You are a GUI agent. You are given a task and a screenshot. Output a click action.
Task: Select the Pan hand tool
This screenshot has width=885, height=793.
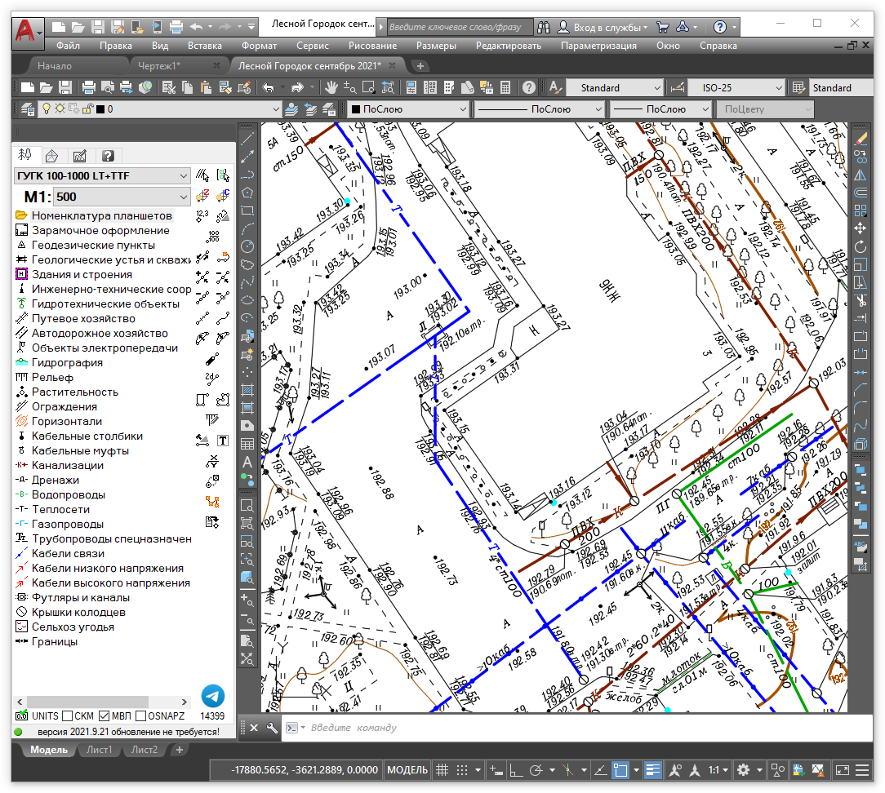coord(331,87)
